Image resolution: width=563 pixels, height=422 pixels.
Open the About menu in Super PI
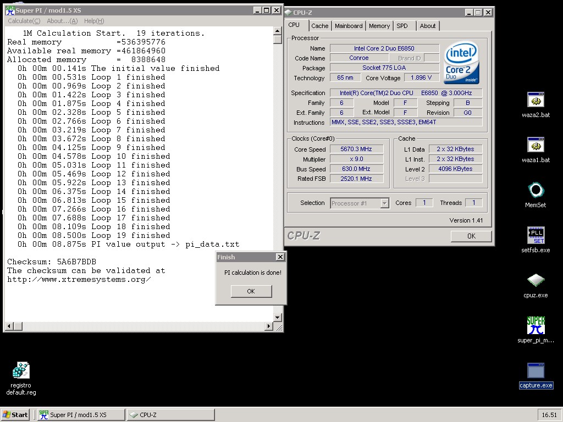click(x=62, y=21)
